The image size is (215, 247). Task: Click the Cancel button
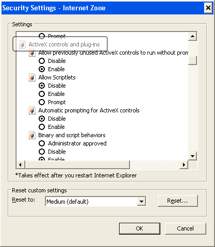(x=186, y=228)
